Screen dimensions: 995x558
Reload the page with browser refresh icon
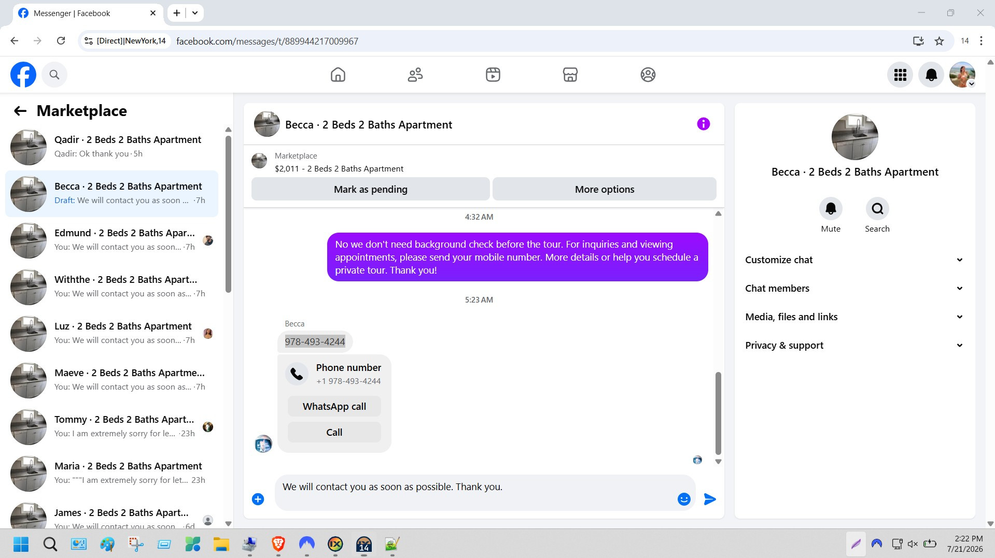point(61,41)
